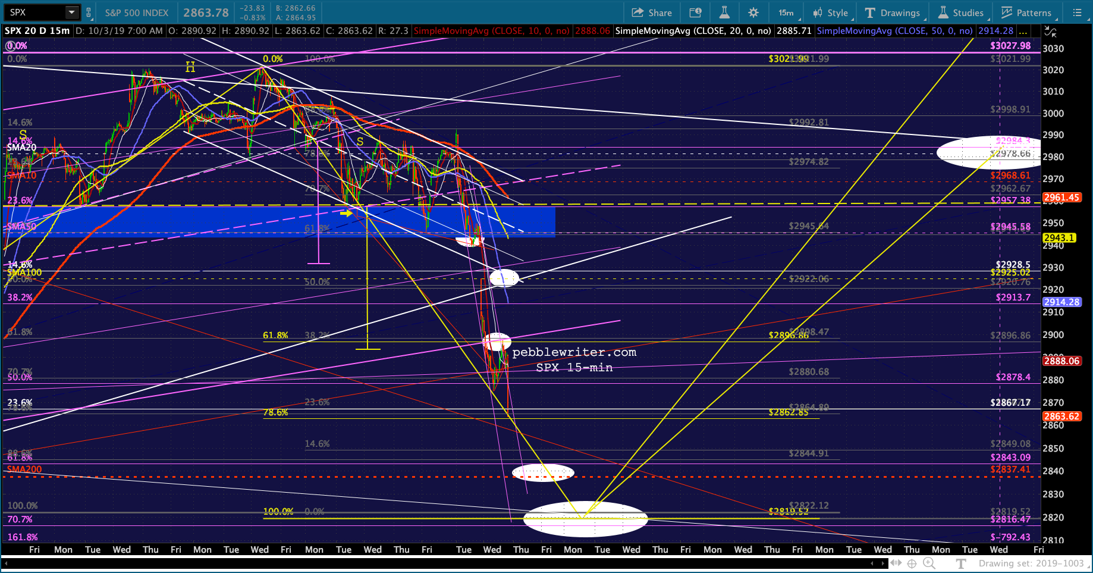Click the collapse/scale icon above price axis

point(1051,32)
